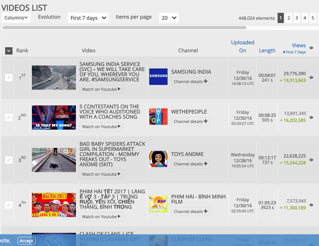The height and width of the screenshot is (246, 319).
Task: Click the gain value + 16,202,585
Action: click(x=293, y=120)
